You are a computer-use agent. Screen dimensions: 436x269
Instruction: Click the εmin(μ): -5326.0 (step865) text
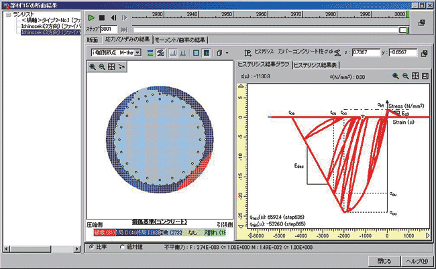click(x=277, y=223)
